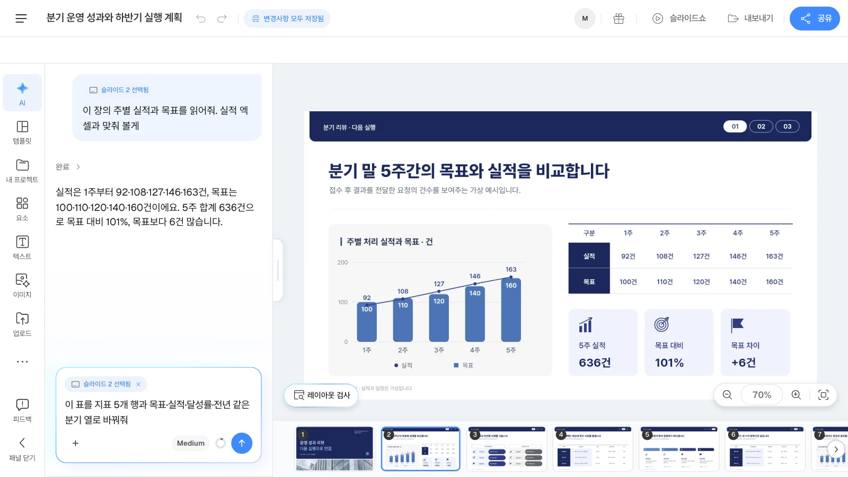Select slide 4 thumbnail
This screenshot has height=477, width=848.
(593, 449)
